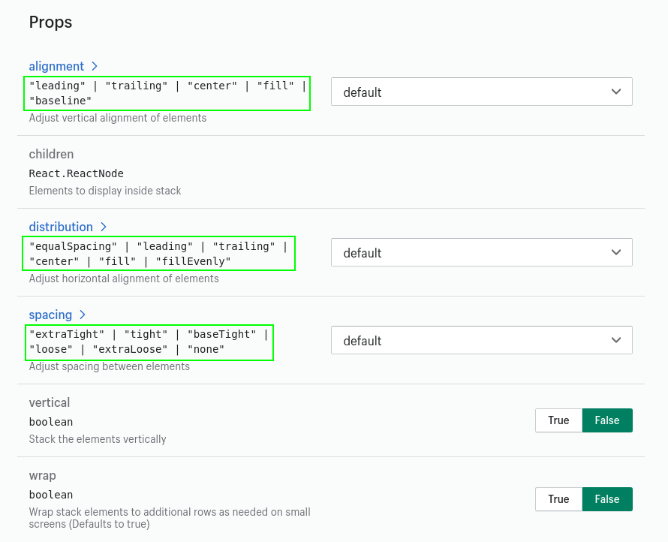Open the distribution default dropdown

pyautogui.click(x=481, y=252)
